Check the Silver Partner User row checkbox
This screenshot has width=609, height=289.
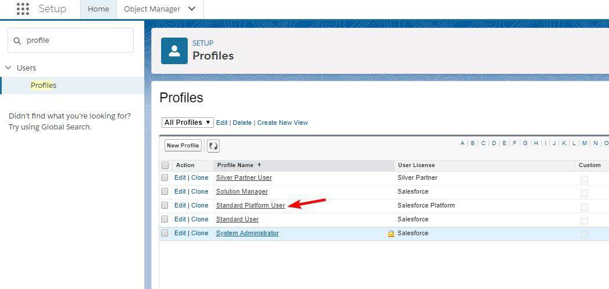[x=165, y=178]
